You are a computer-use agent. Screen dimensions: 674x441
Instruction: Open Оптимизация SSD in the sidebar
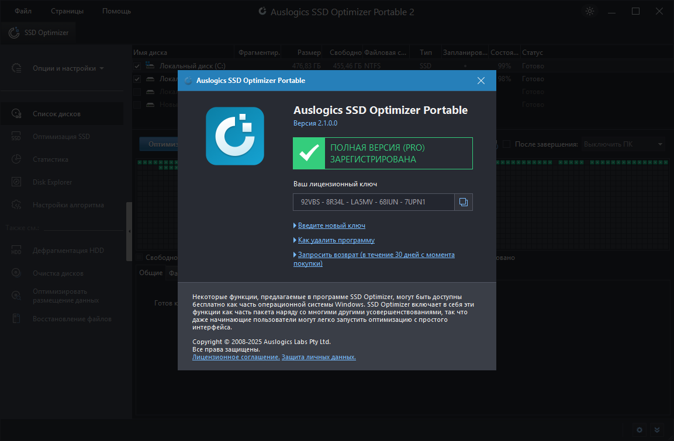point(61,137)
